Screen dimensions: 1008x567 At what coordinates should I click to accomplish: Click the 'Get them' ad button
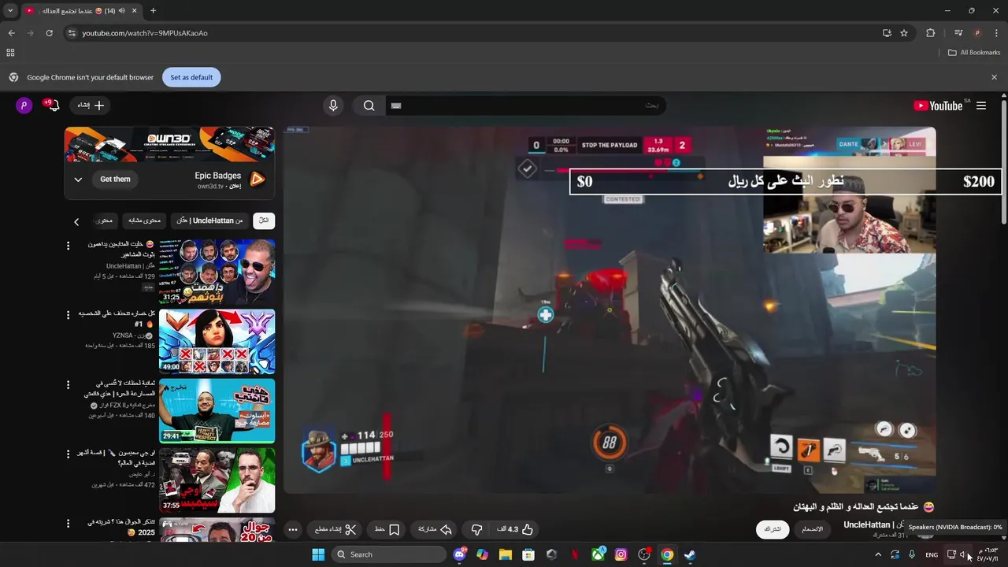[x=115, y=180]
